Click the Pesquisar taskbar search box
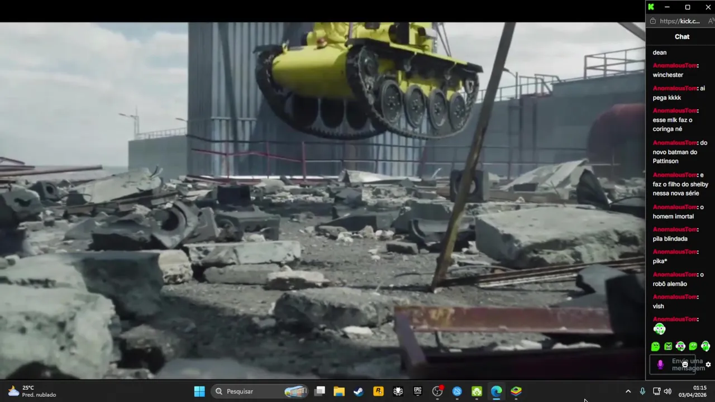 pos(260,391)
